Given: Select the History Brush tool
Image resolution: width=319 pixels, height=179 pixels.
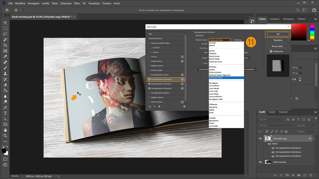Looking at the screenshot, I should pyautogui.click(x=5, y=79).
